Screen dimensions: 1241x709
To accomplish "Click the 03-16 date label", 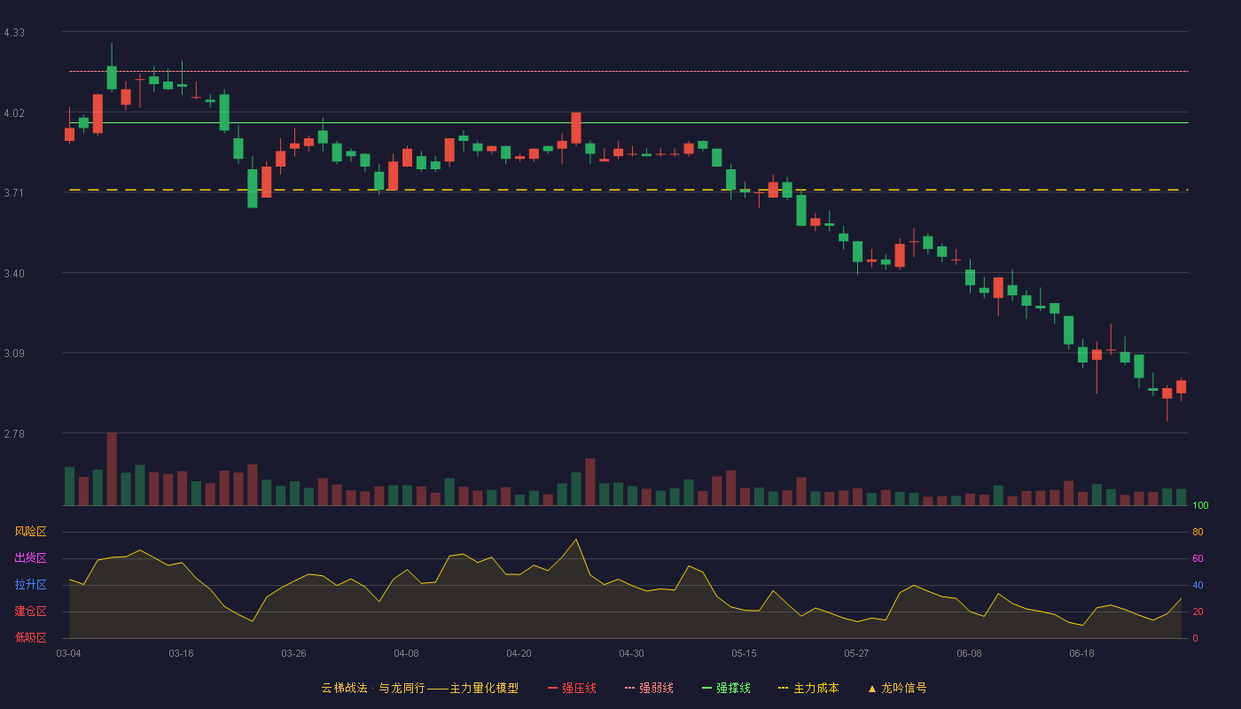I will click(182, 653).
